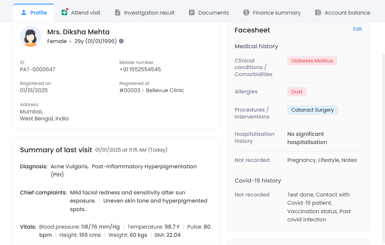Go to the Finance summary tab
The height and width of the screenshot is (245, 385).
click(x=276, y=13)
